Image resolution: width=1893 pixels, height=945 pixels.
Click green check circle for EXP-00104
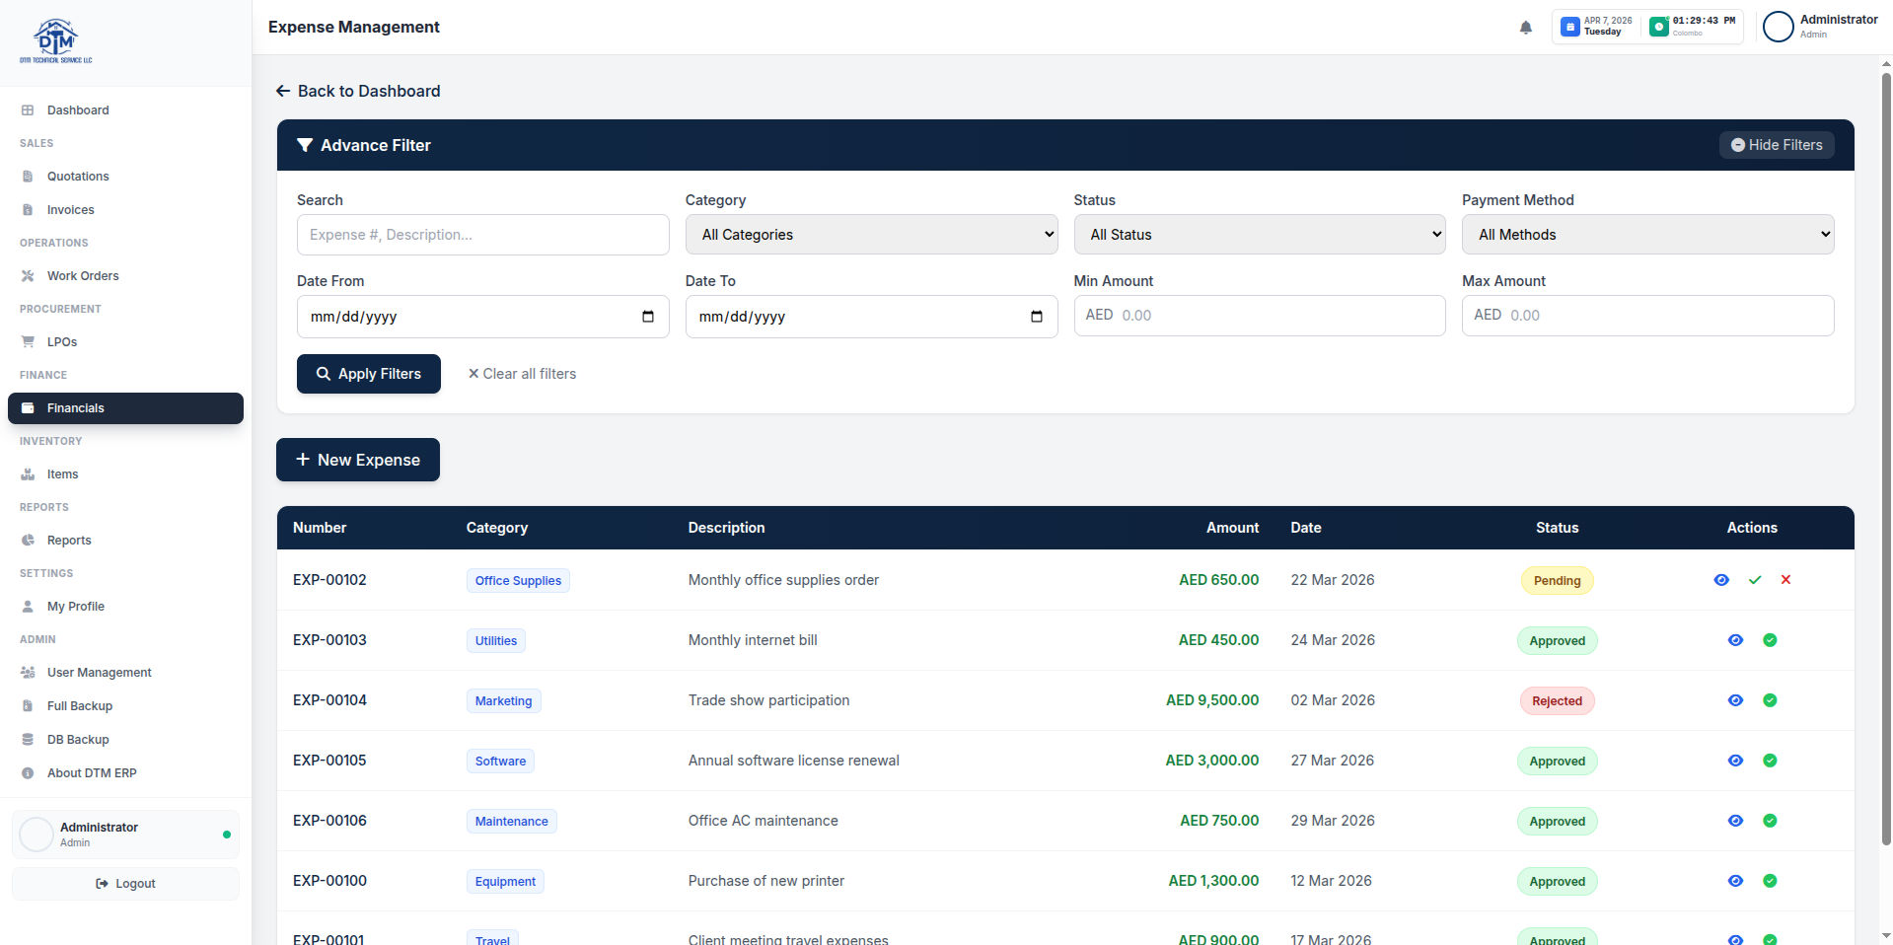[1769, 700]
